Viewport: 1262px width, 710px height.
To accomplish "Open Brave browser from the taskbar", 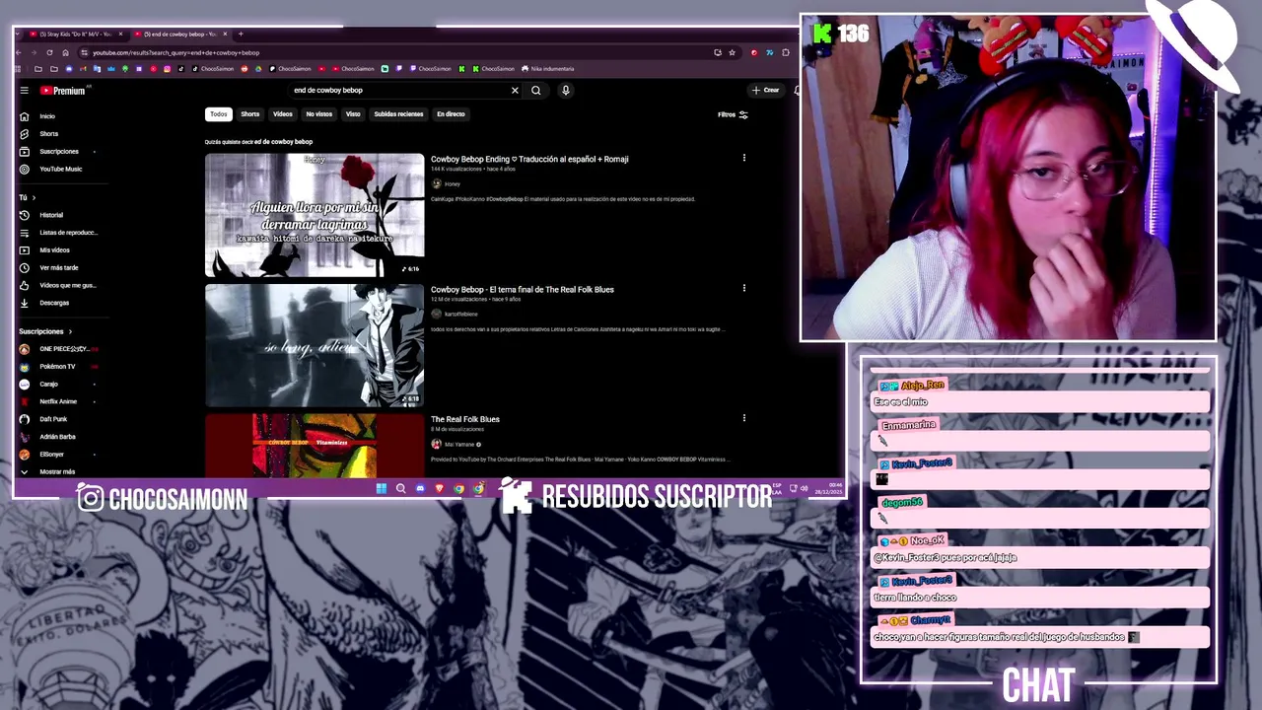I will coord(440,488).
